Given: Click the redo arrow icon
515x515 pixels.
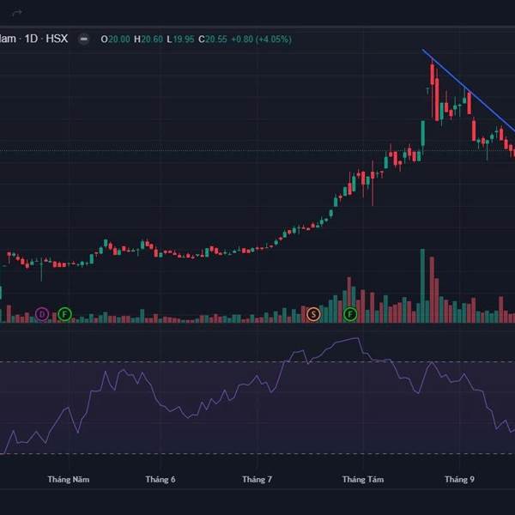Looking at the screenshot, I should (x=17, y=13).
